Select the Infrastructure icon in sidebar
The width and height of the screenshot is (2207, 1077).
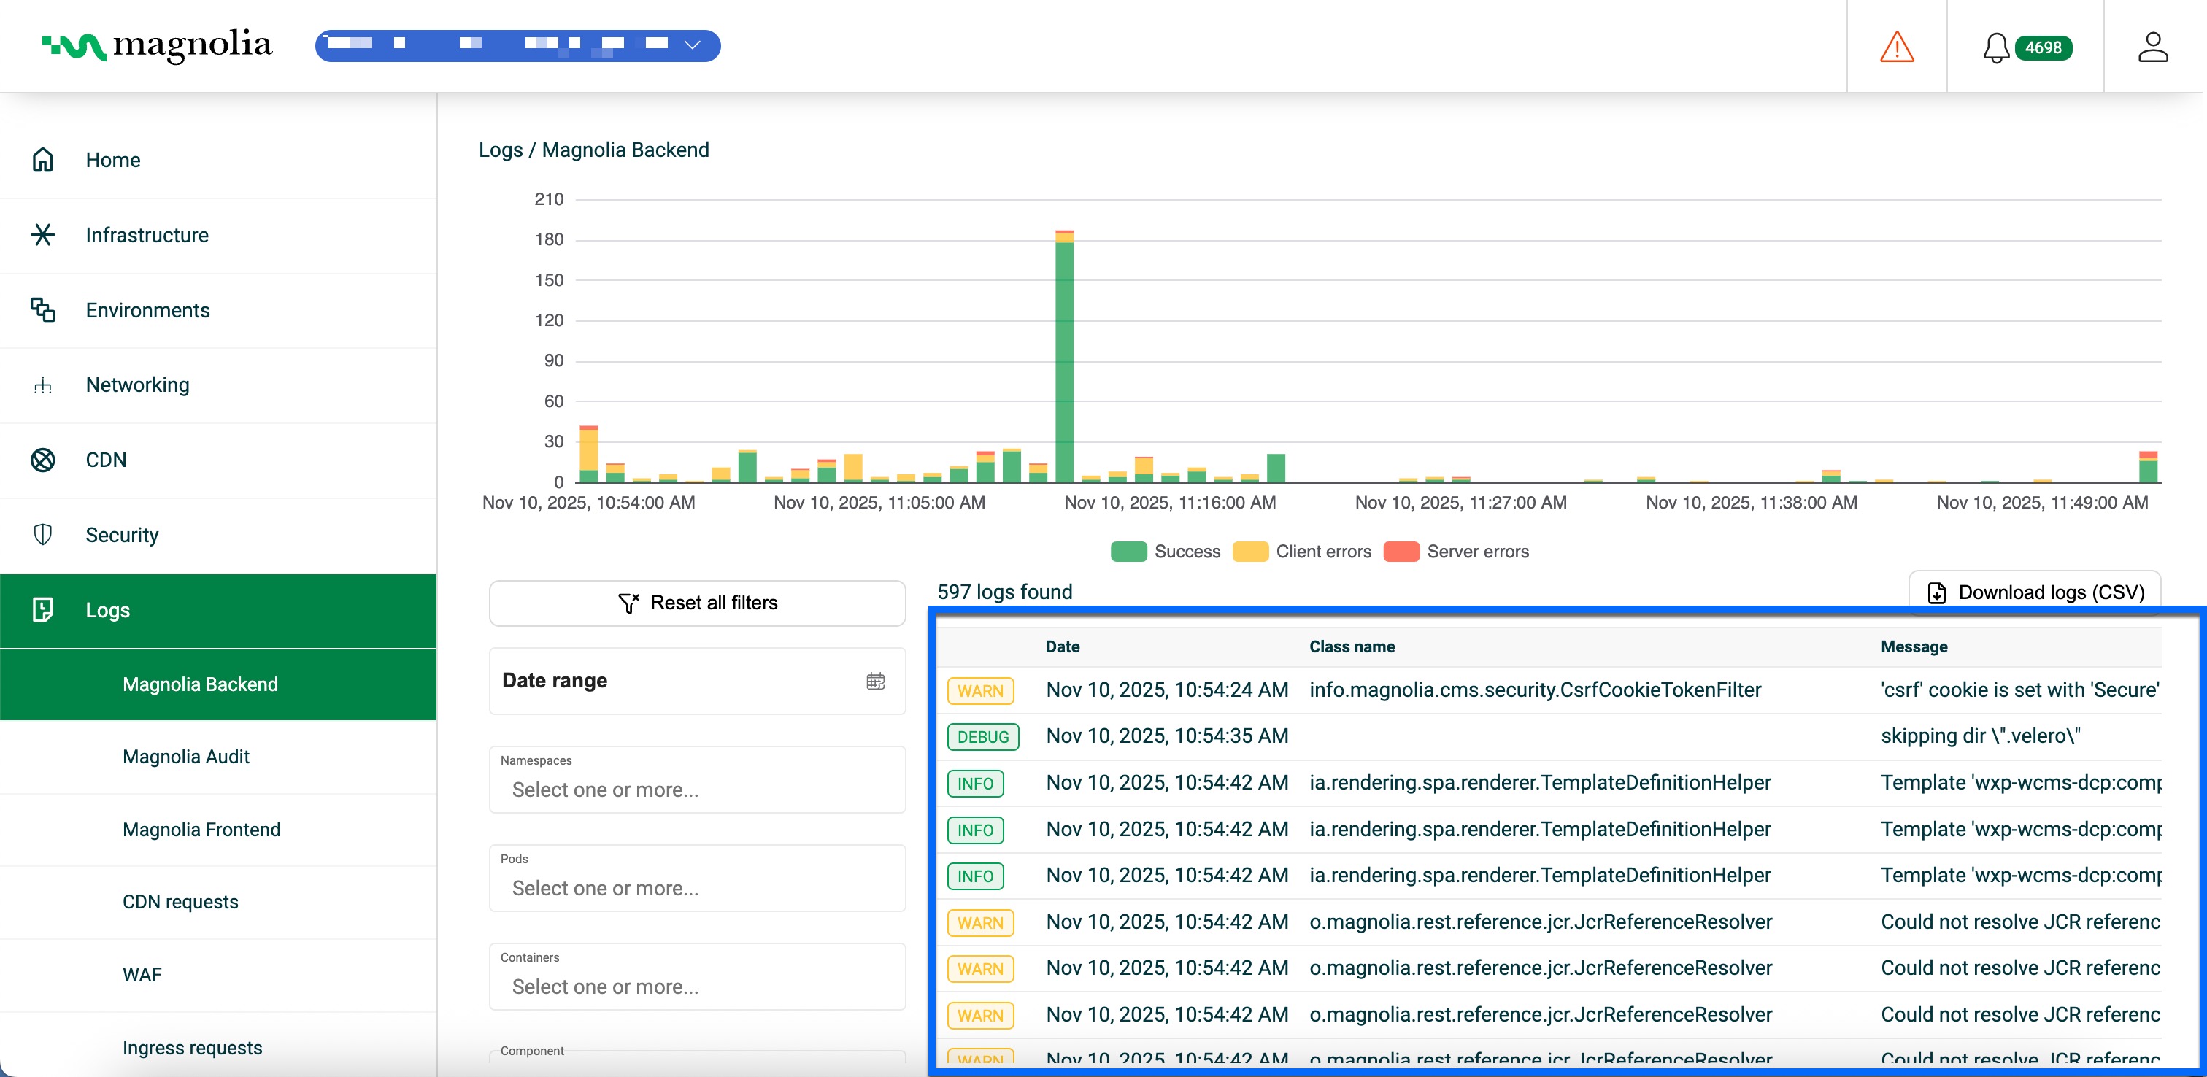pyautogui.click(x=44, y=235)
